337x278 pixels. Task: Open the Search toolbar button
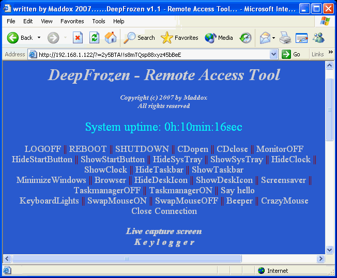[x=140, y=38]
